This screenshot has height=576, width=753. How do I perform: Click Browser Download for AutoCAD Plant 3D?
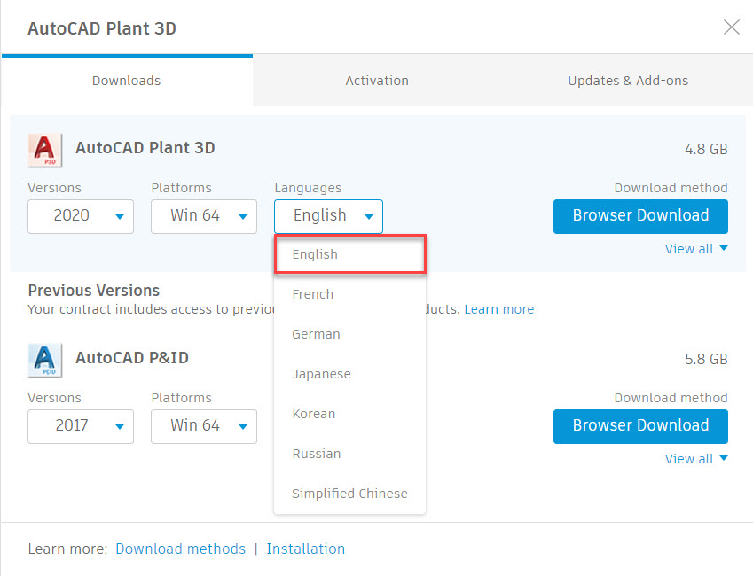point(639,215)
